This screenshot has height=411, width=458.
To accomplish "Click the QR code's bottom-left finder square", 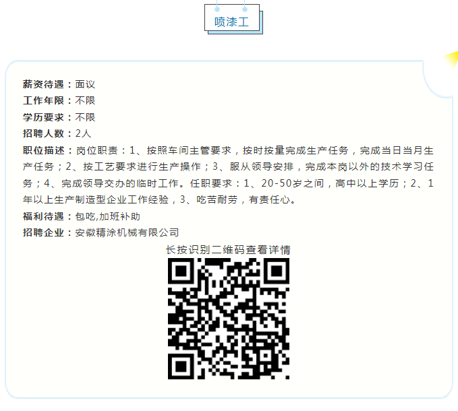I will pos(181,367).
